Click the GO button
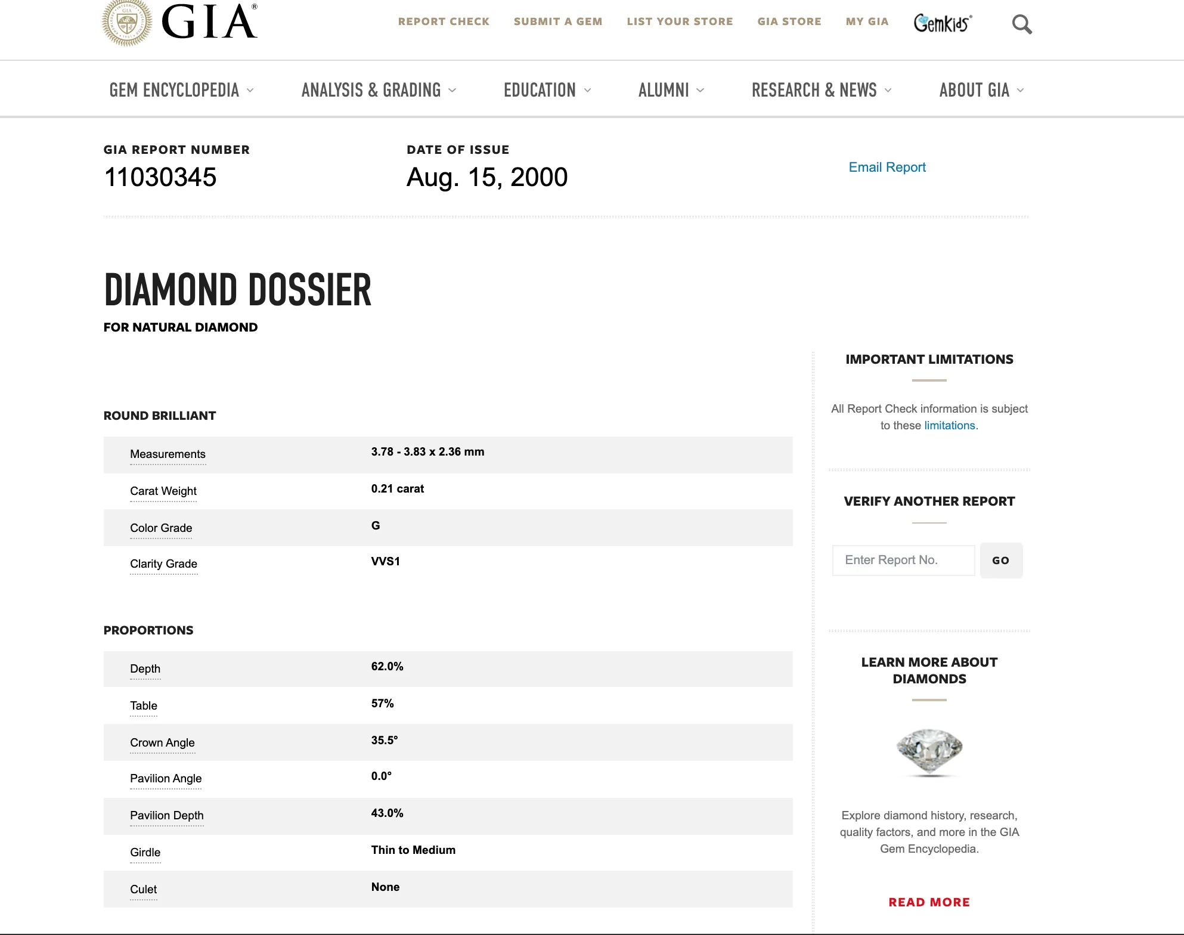This screenshot has height=935, width=1184. (x=1001, y=560)
